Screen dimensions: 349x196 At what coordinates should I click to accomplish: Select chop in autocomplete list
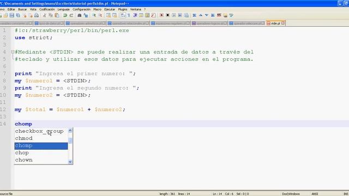(x=41, y=153)
